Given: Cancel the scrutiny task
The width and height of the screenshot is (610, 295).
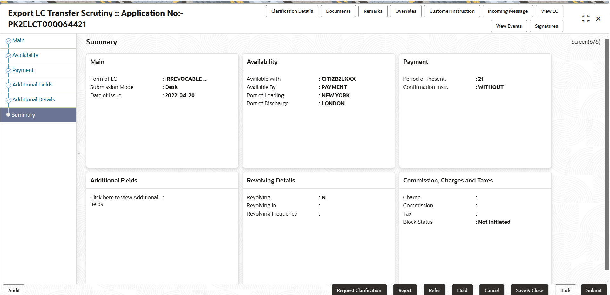Looking at the screenshot, I should [x=492, y=290].
